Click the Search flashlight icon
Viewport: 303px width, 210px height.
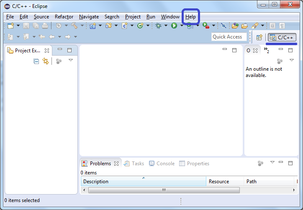255,26
